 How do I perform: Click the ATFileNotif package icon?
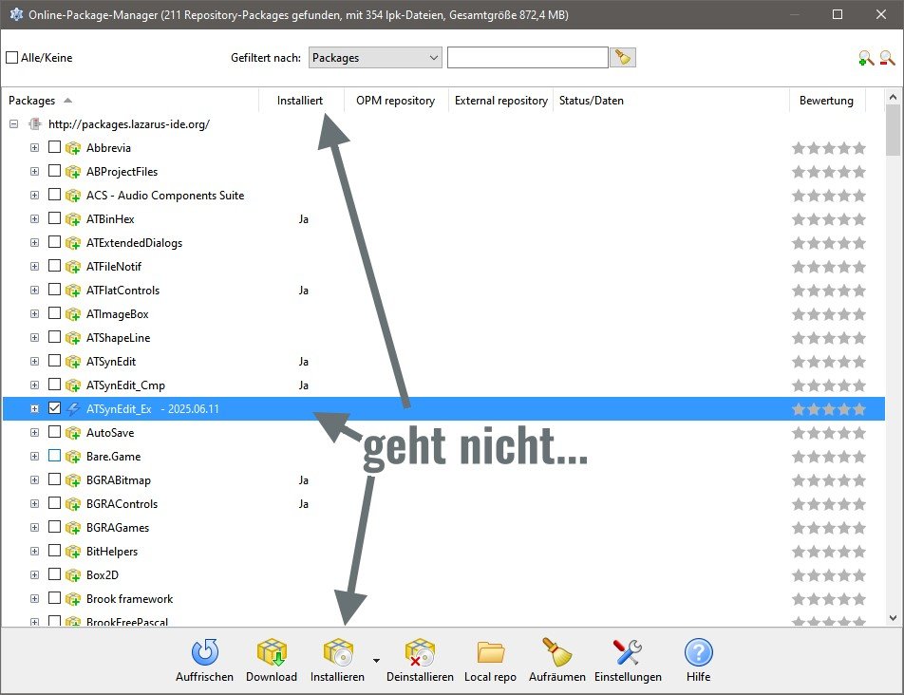point(73,267)
